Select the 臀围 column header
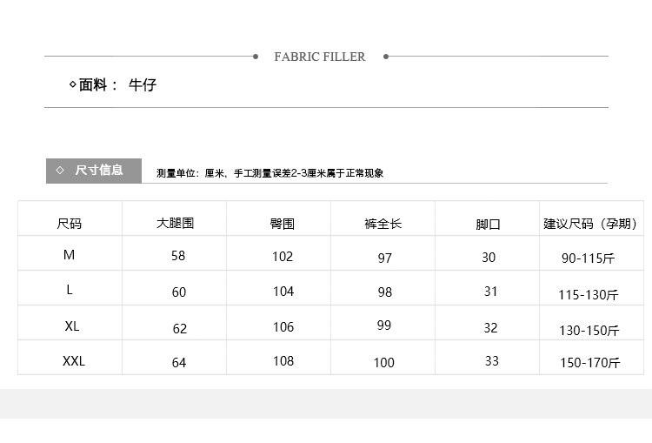 pos(283,224)
